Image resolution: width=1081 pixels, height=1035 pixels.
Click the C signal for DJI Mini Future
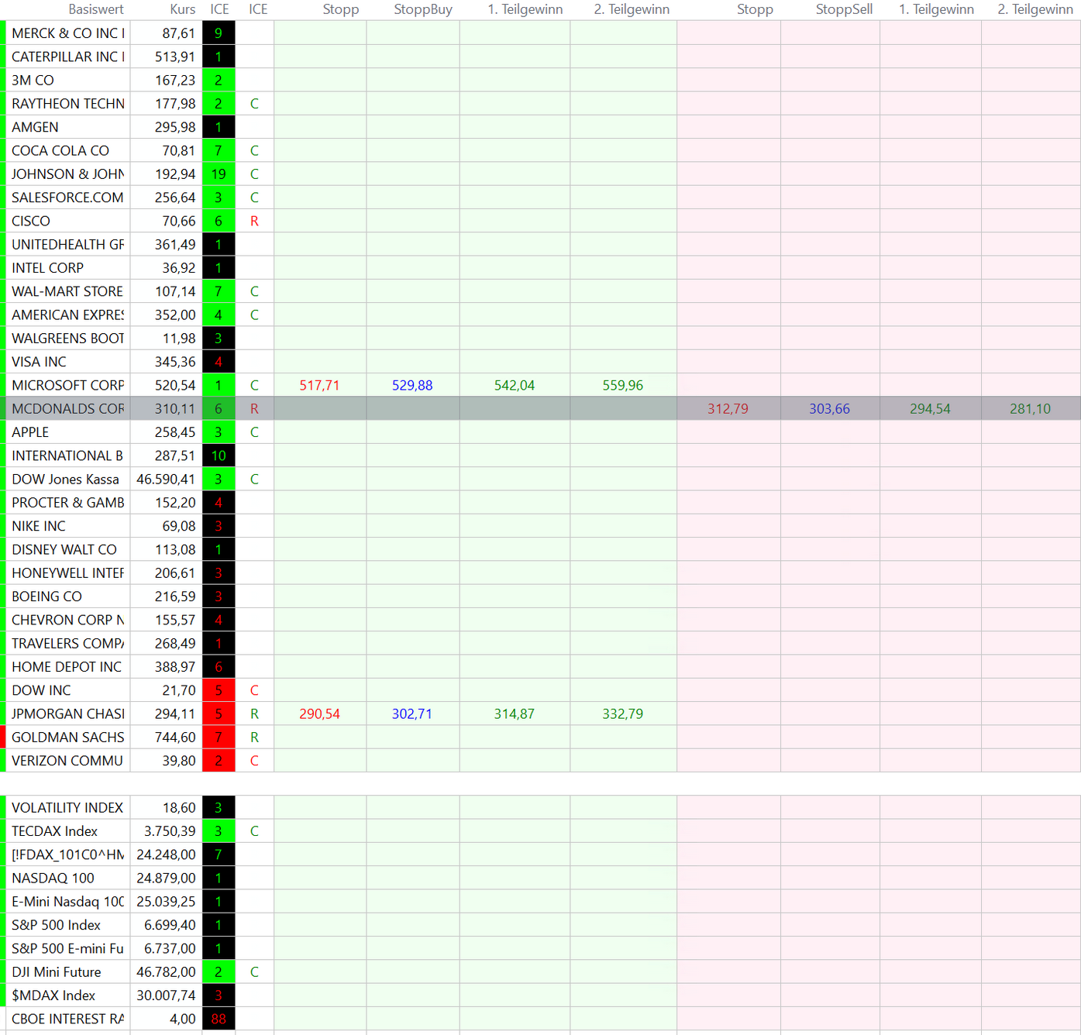254,971
